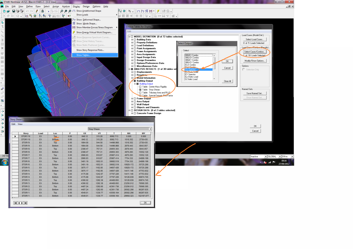
Task: Go to next record in Story Shears
Action: tap(22, 203)
